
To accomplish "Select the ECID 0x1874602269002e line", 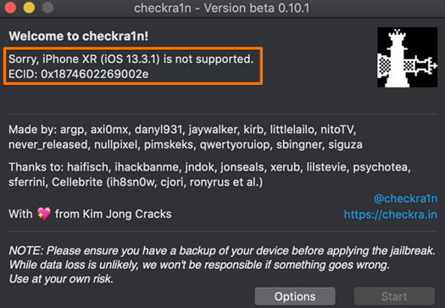I will pos(78,74).
